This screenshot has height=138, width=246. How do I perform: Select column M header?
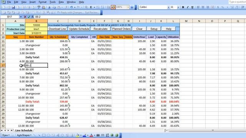tap(186, 21)
